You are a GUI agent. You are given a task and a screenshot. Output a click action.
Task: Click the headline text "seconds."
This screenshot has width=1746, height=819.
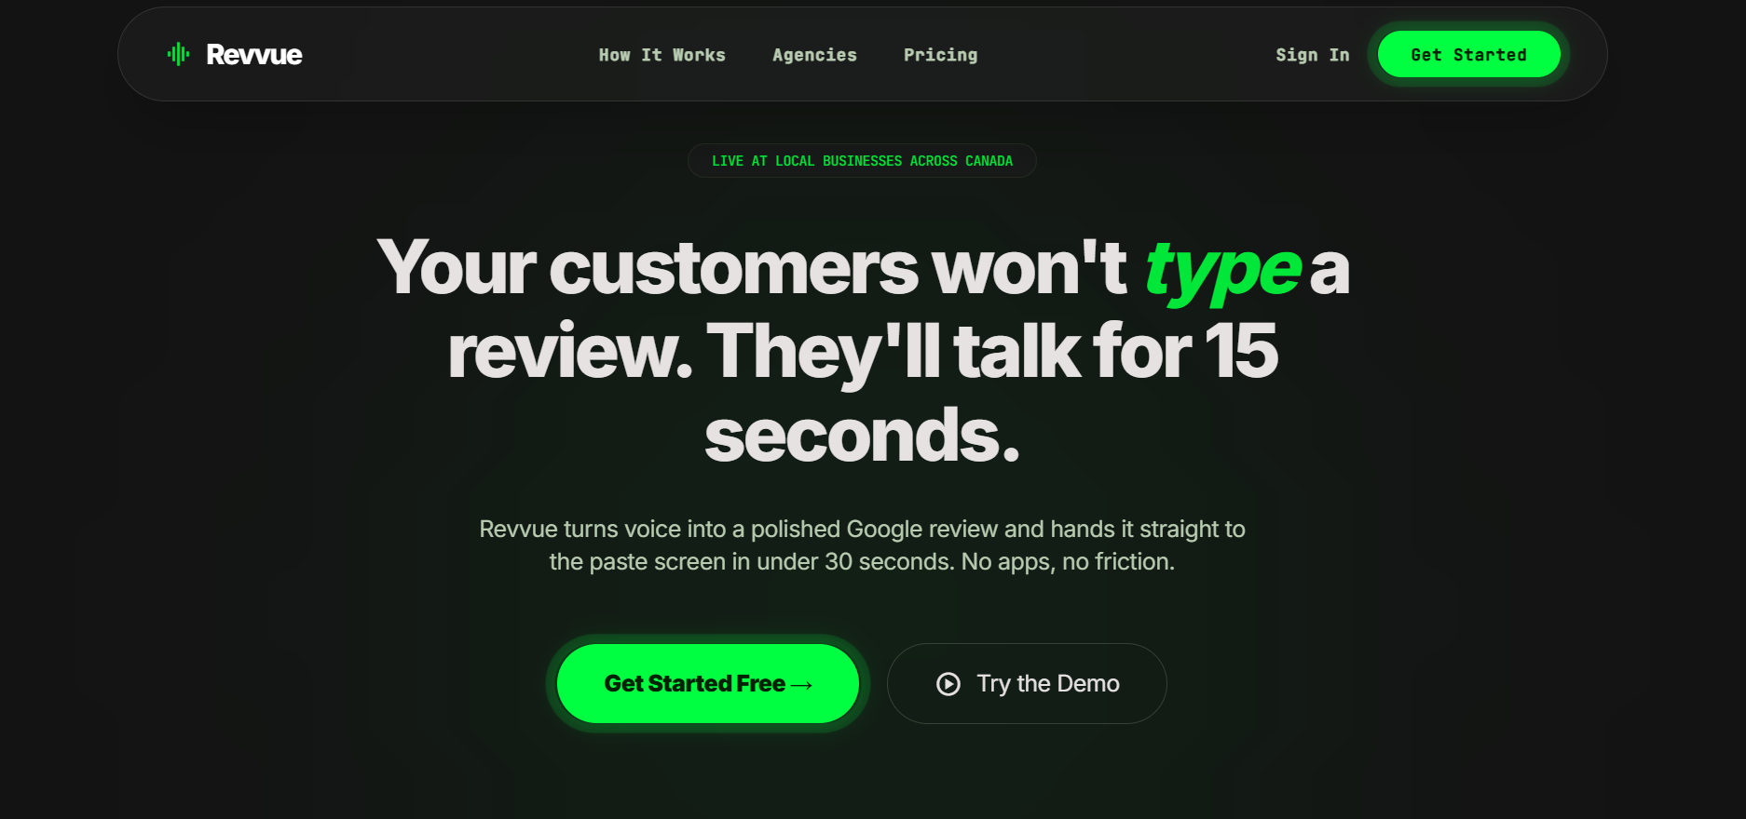[862, 435]
